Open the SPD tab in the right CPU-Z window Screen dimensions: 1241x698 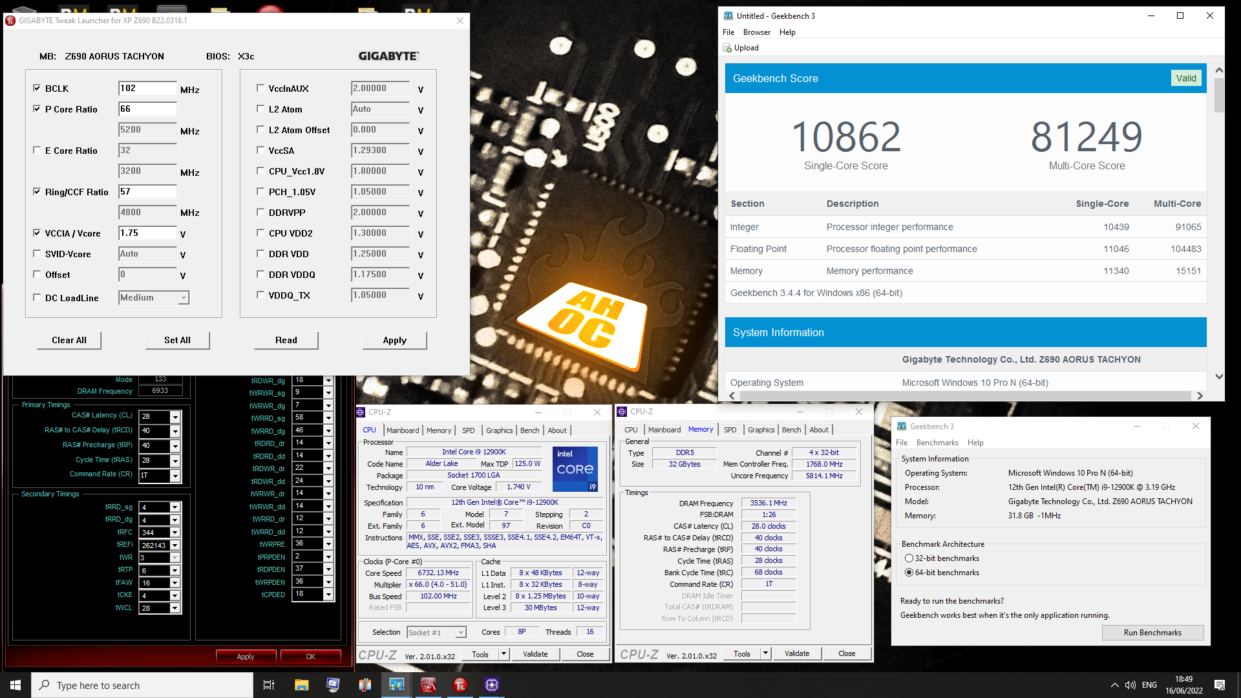pyautogui.click(x=730, y=430)
